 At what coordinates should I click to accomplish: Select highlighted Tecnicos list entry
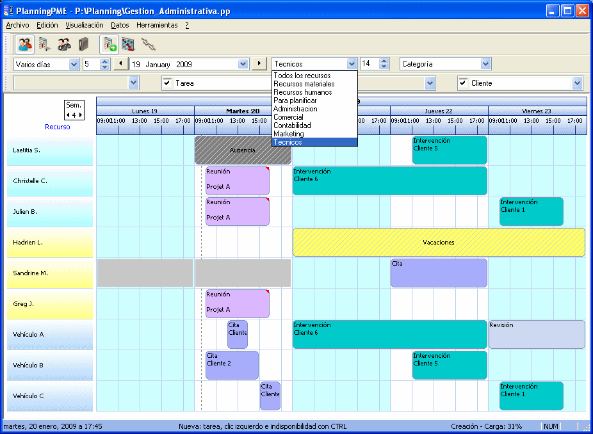pyautogui.click(x=314, y=142)
